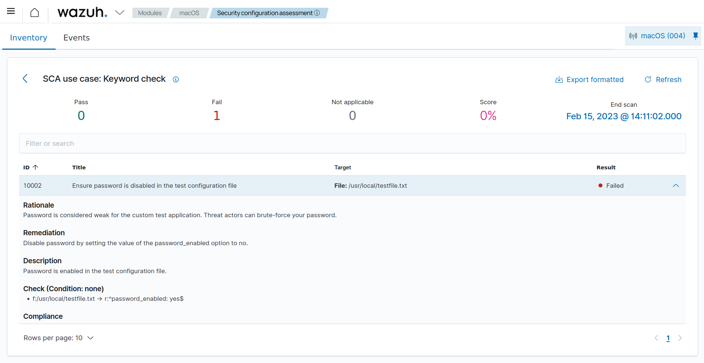Go back with the left chevron

(x=25, y=78)
